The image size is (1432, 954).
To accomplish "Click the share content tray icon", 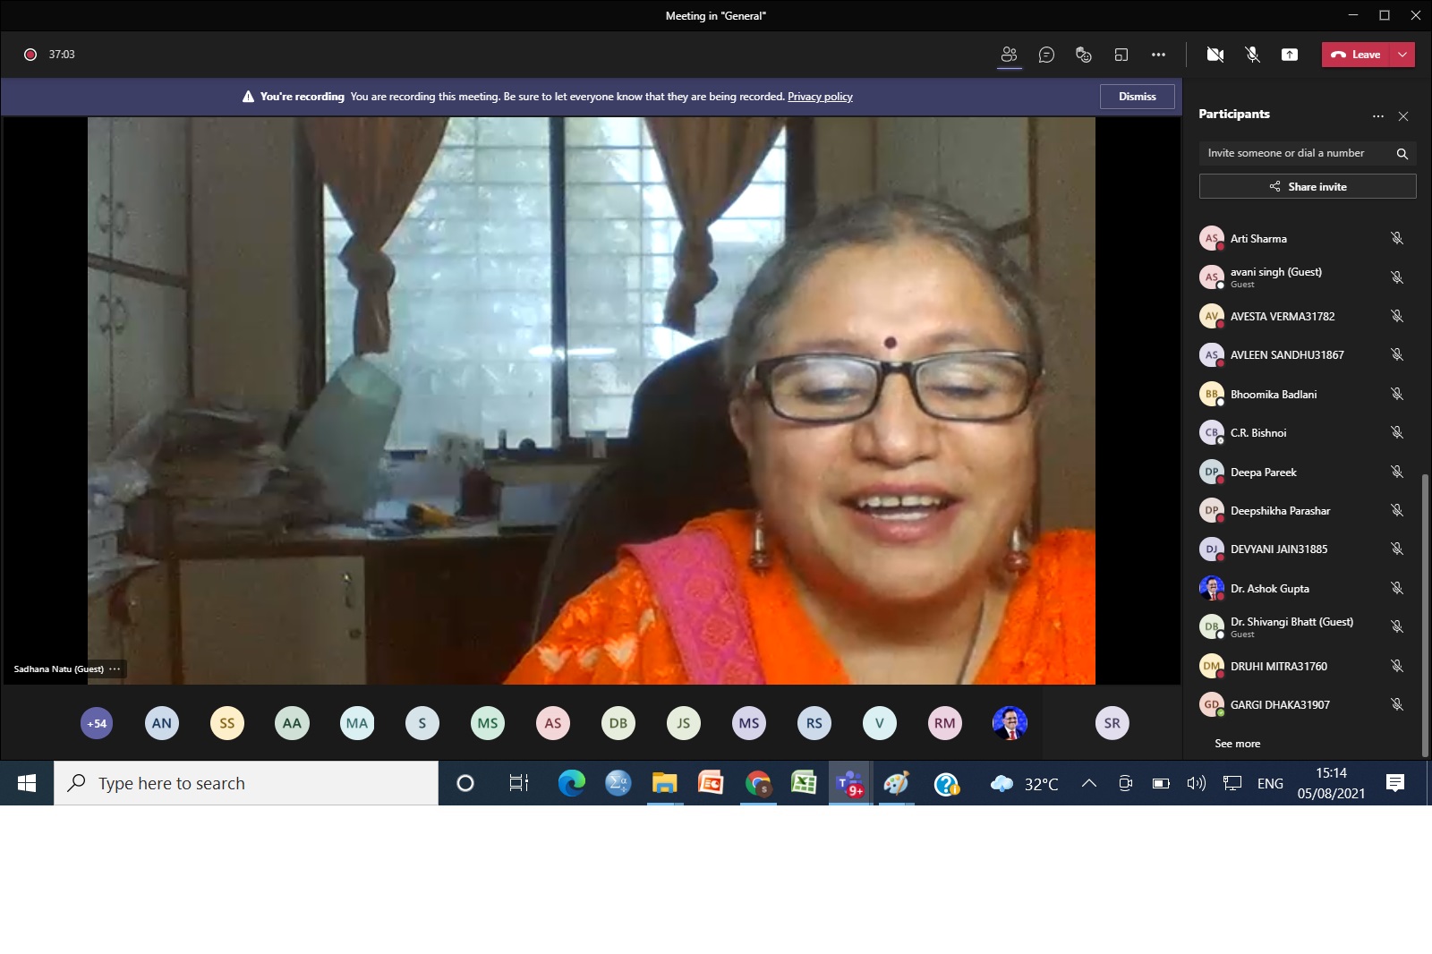I will point(1289,55).
